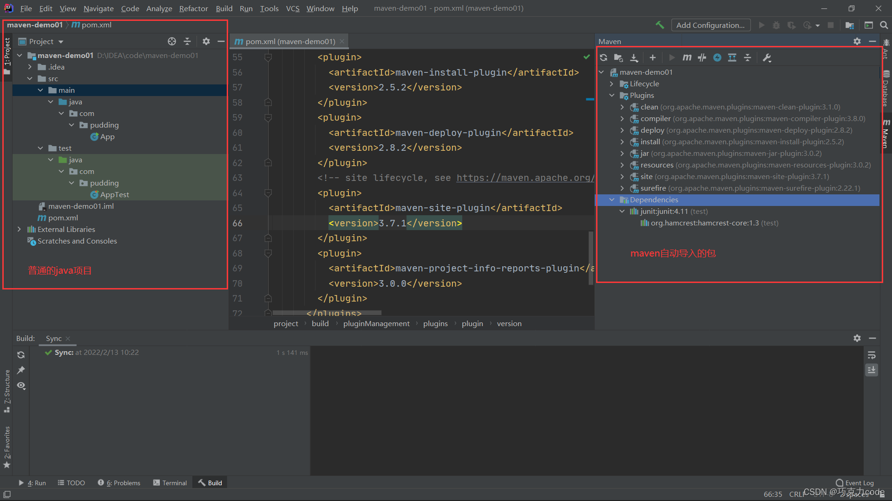The image size is (892, 501).
Task: Toggle Skip Tests Mode in Maven
Action: (x=717, y=58)
